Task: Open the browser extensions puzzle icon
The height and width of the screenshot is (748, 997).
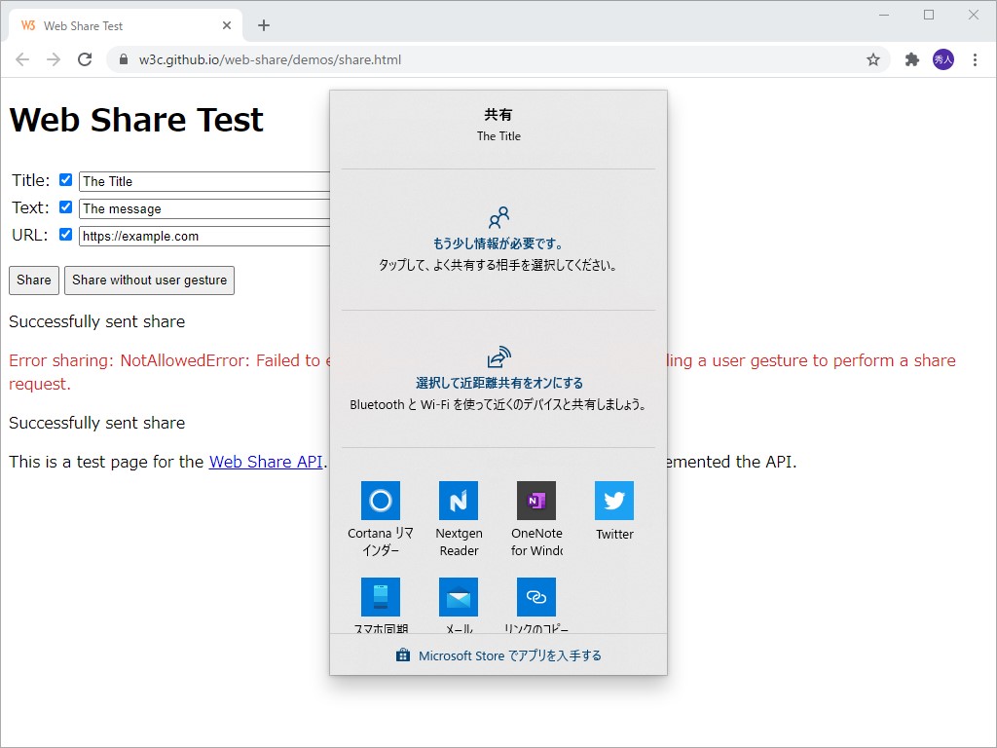Action: pos(911,59)
